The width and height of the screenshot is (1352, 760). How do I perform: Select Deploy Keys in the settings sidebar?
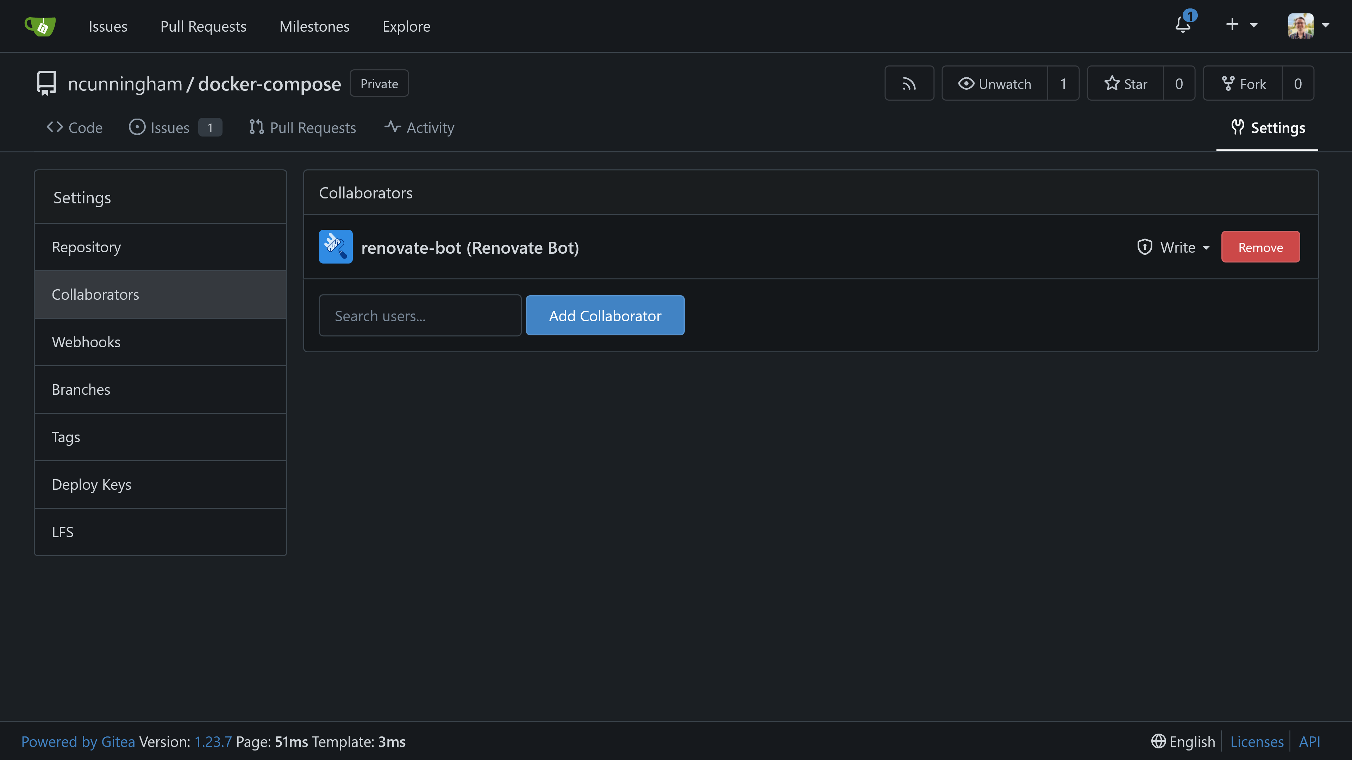(x=161, y=484)
